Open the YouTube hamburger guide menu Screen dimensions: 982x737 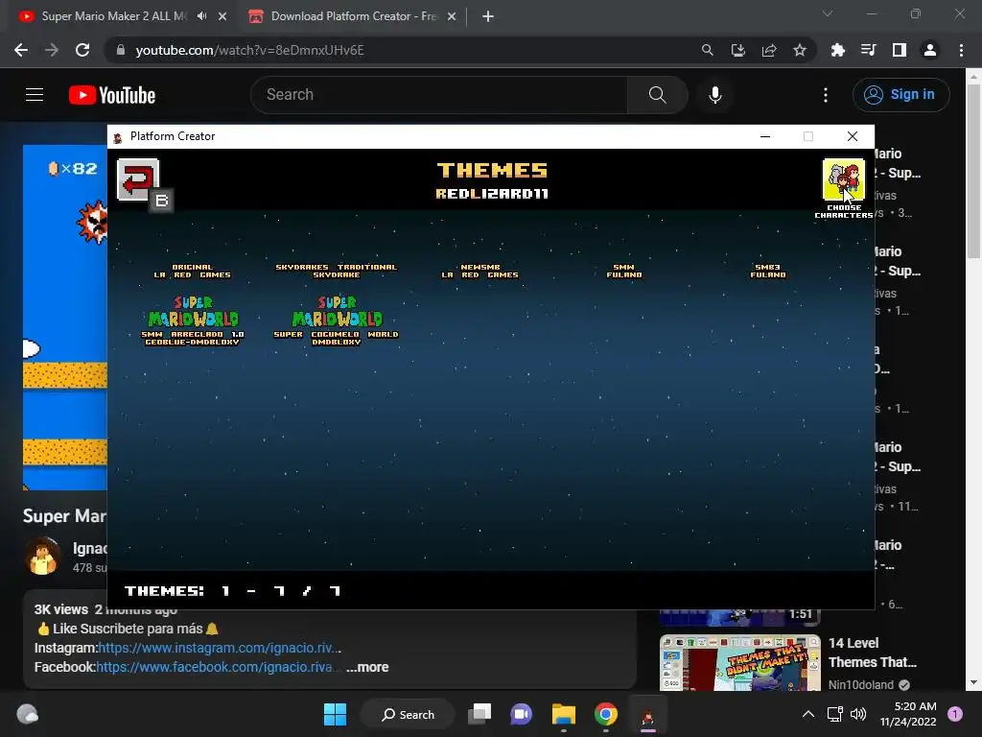point(35,95)
